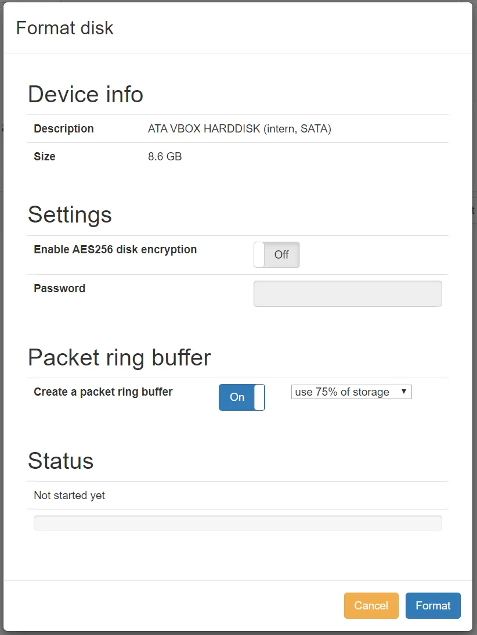
Task: Turn off the packet ring buffer switch
Action: pos(242,397)
